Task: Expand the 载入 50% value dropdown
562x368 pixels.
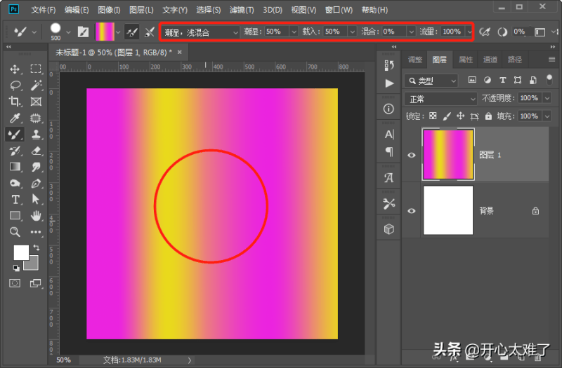Action: 353,32
